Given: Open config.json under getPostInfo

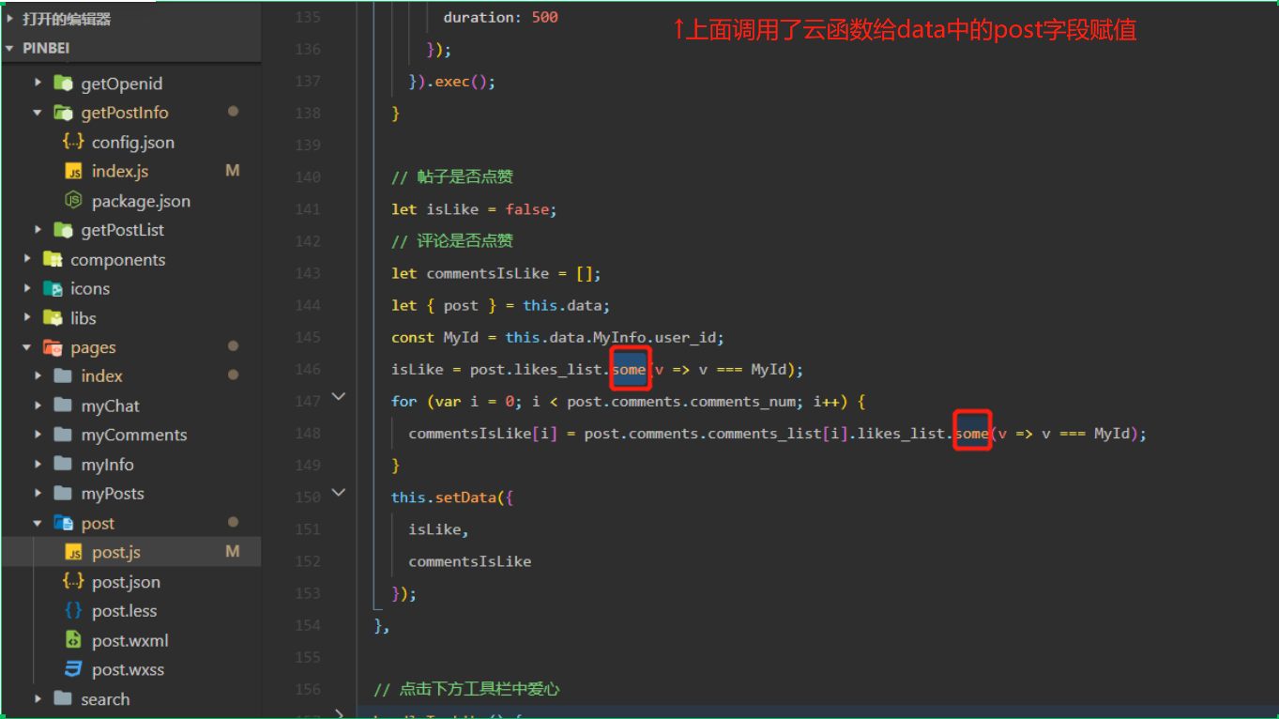Looking at the screenshot, I should click(x=131, y=142).
